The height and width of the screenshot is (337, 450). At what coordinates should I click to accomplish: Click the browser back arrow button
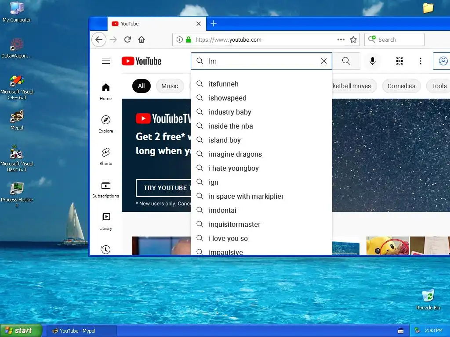pyautogui.click(x=99, y=39)
